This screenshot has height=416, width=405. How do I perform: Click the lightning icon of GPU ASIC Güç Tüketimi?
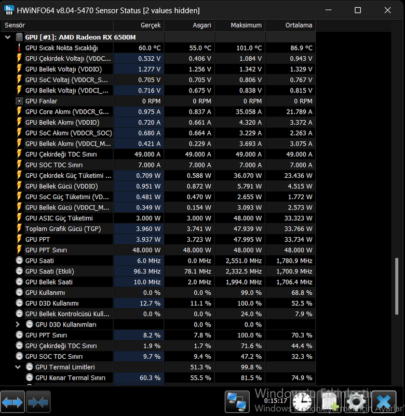click(19, 218)
